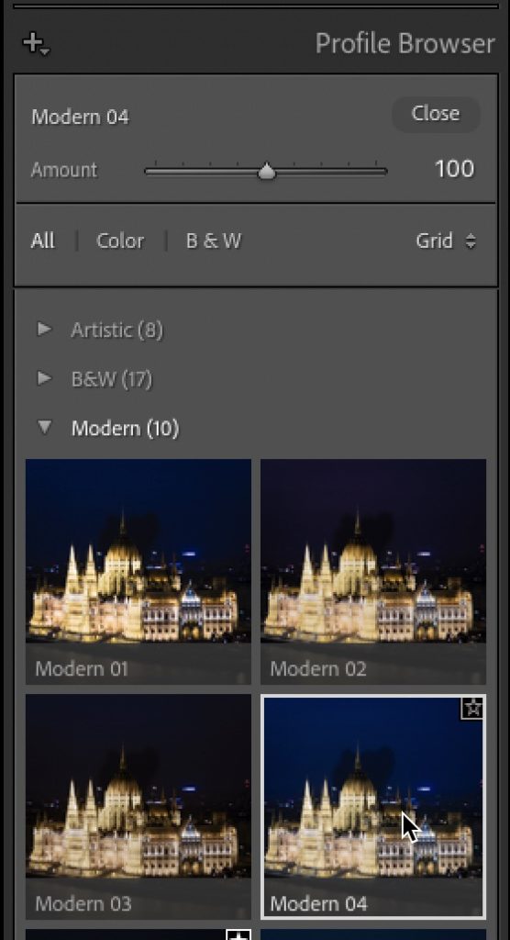The height and width of the screenshot is (940, 510).
Task: Click the Amount value field showing 100
Action: tap(454, 169)
